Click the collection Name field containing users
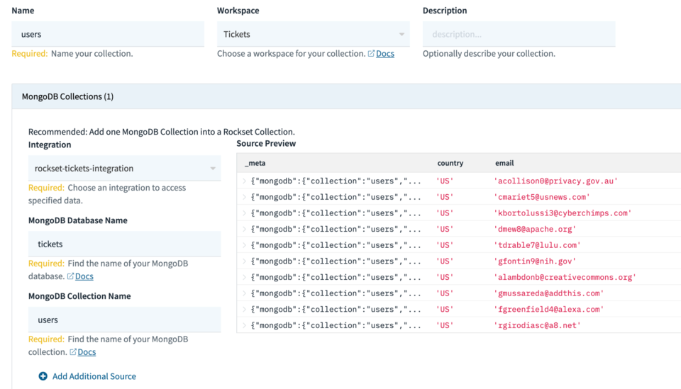This screenshot has height=389, width=681. click(x=108, y=34)
